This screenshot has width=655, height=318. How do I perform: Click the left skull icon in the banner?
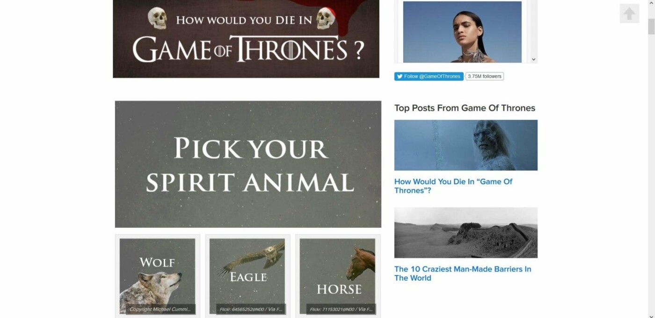click(x=157, y=18)
